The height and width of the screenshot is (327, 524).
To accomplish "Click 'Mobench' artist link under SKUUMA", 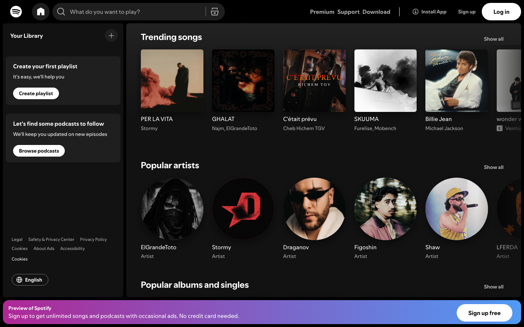I will [x=385, y=128].
